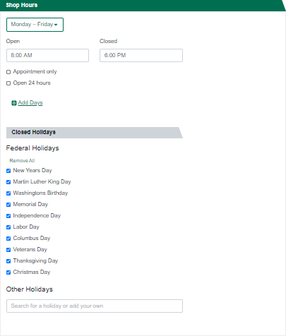Click the Other Holidays search field

[95, 306]
